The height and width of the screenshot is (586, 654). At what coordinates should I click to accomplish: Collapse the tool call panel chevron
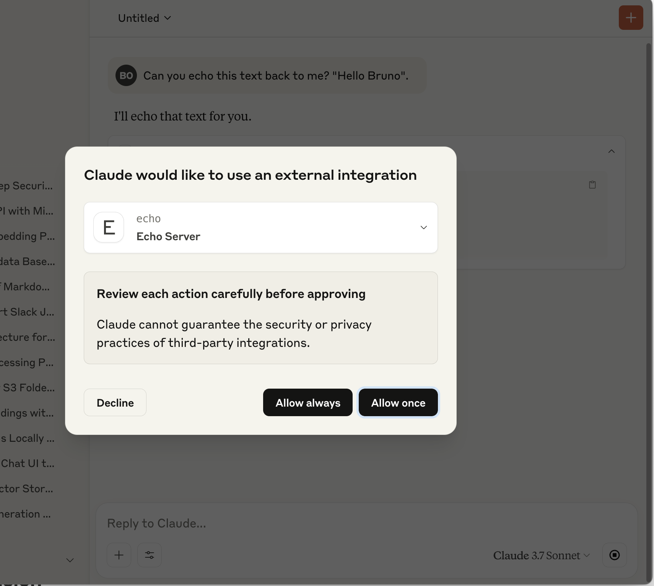[612, 151]
